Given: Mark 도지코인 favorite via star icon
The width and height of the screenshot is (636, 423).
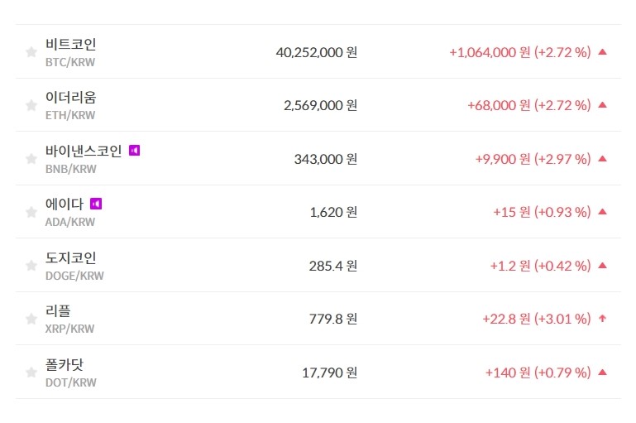Looking at the screenshot, I should pos(31,266).
